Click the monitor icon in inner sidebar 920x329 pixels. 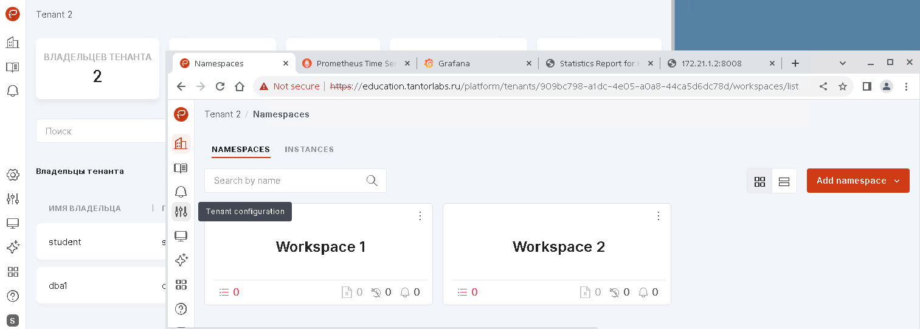coord(181,236)
